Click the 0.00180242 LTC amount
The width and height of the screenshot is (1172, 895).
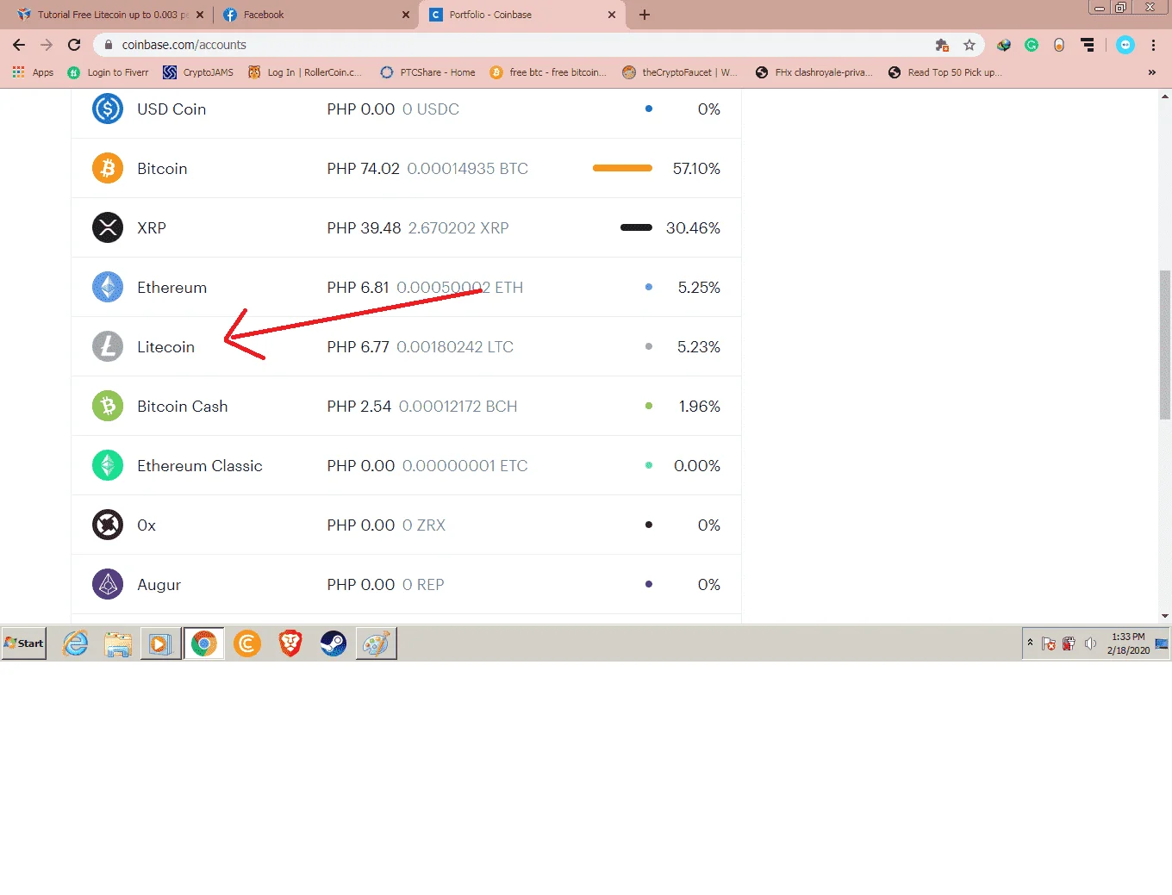pyautogui.click(x=455, y=347)
